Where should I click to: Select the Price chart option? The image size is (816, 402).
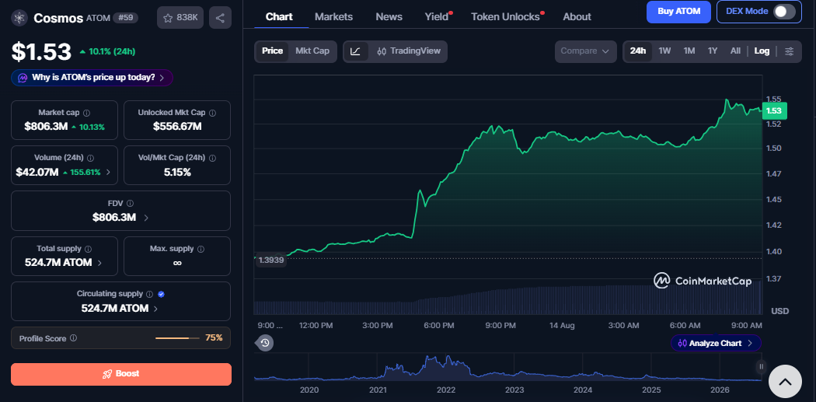(272, 51)
